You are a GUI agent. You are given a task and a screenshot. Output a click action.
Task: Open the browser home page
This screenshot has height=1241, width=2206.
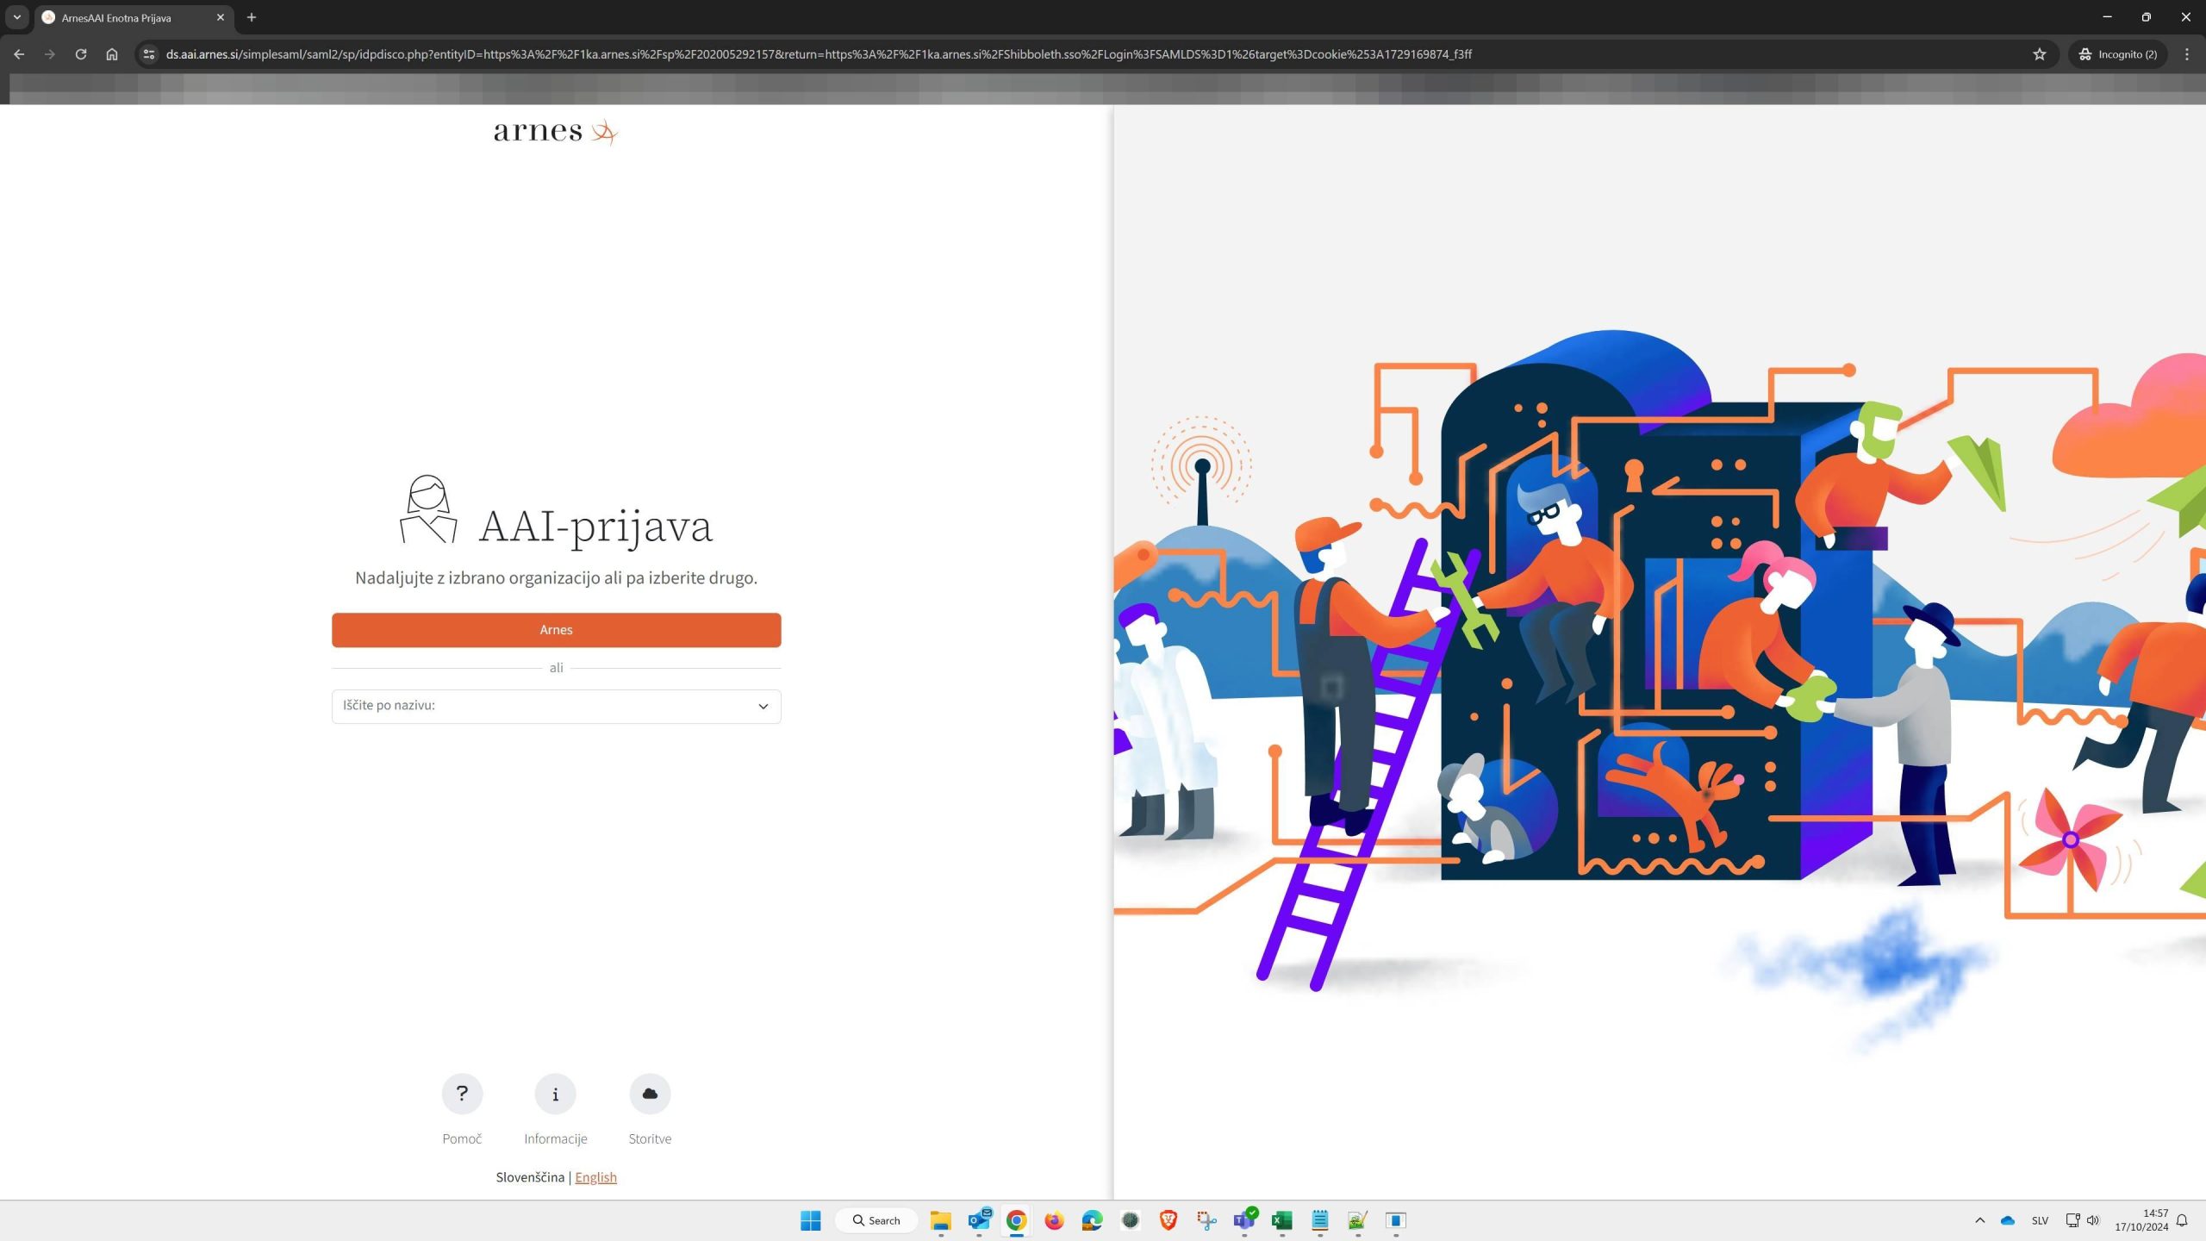click(x=112, y=54)
